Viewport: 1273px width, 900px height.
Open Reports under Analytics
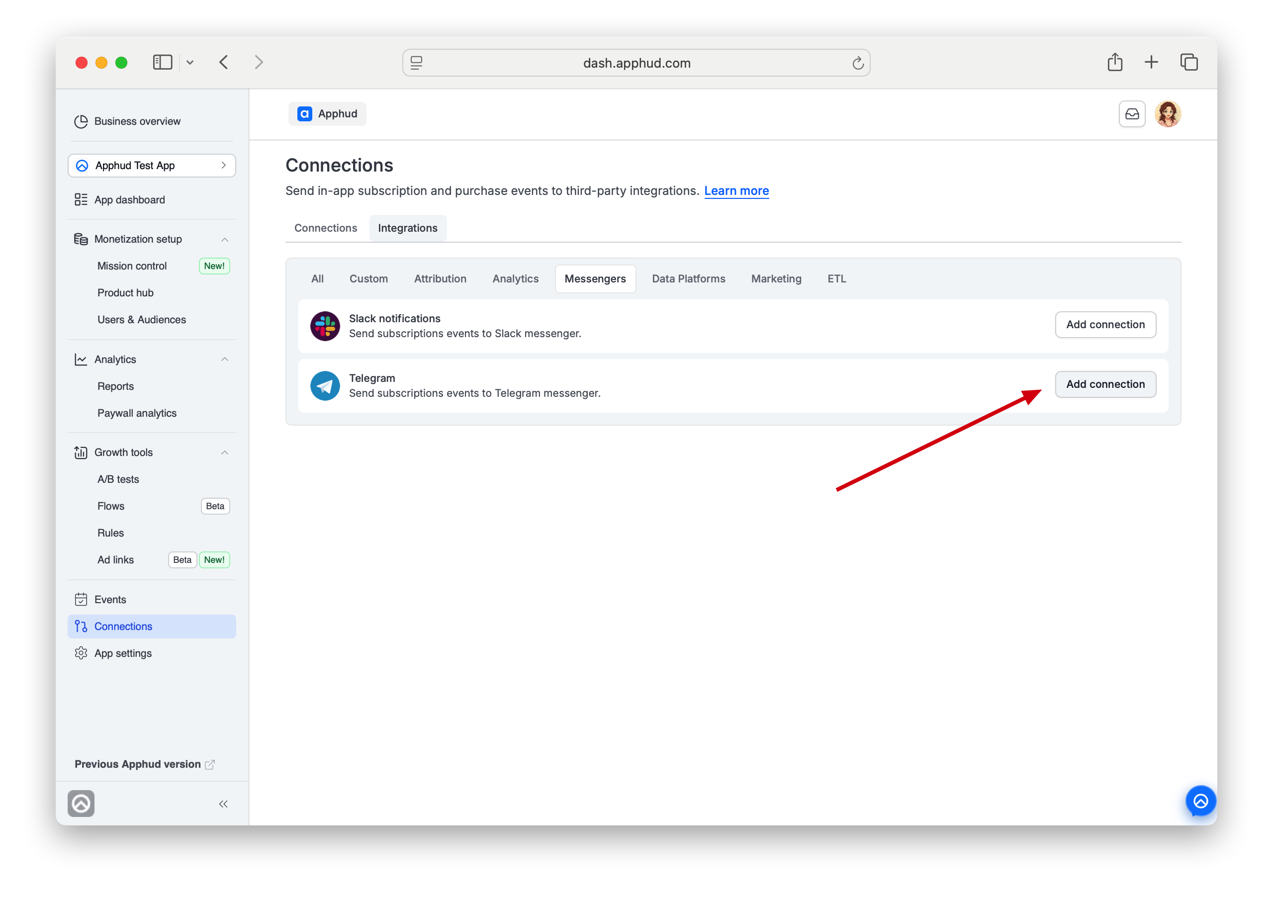(x=115, y=386)
